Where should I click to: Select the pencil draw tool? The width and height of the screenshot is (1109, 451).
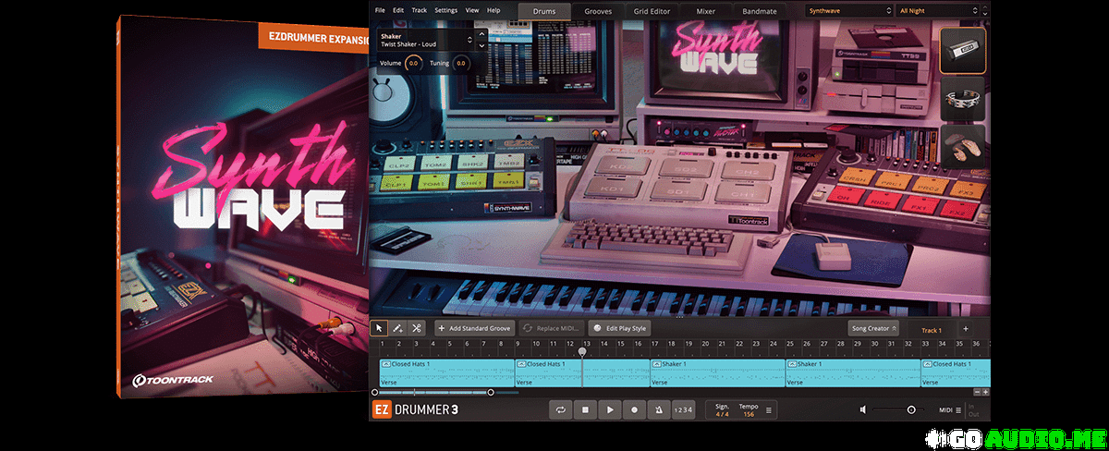click(398, 328)
